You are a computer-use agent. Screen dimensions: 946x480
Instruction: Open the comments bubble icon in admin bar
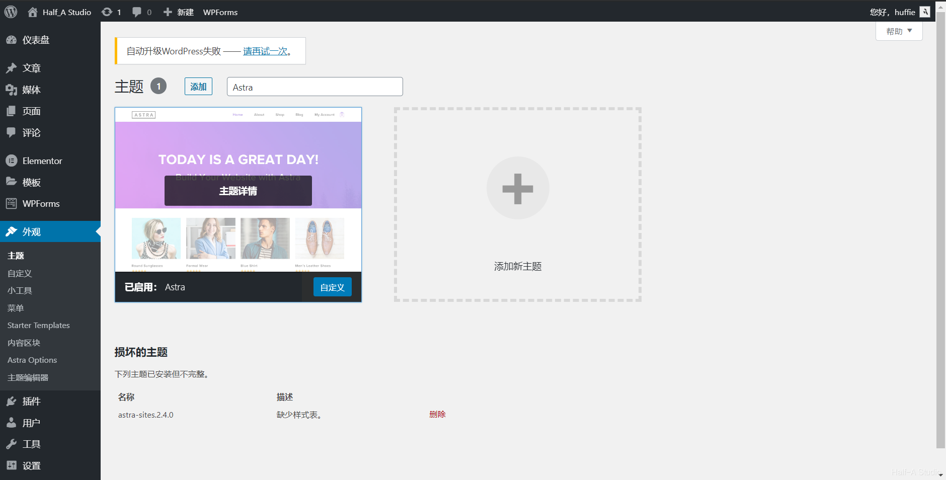136,12
